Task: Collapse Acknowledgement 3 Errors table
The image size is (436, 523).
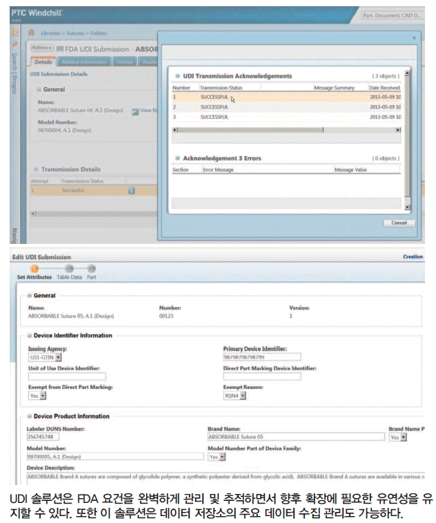Action: point(177,158)
